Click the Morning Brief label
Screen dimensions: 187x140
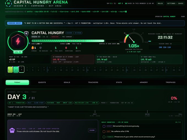pos(15,23)
